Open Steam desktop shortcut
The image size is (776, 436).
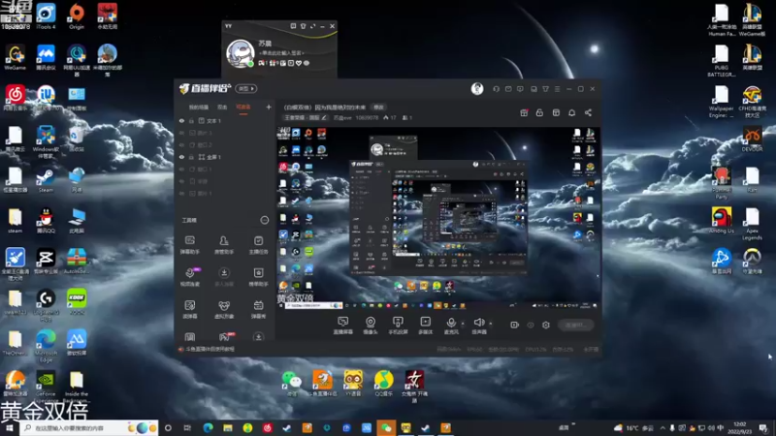pyautogui.click(x=46, y=180)
